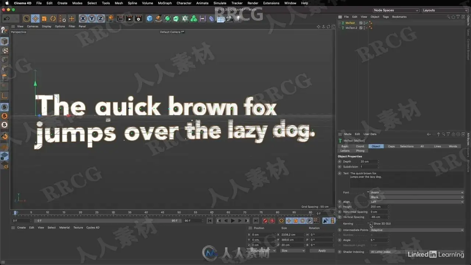Open the Layouts dropdown
471x265 pixels.
(x=445, y=10)
